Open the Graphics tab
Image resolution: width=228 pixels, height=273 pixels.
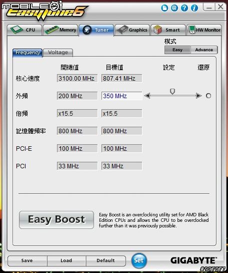132,30
